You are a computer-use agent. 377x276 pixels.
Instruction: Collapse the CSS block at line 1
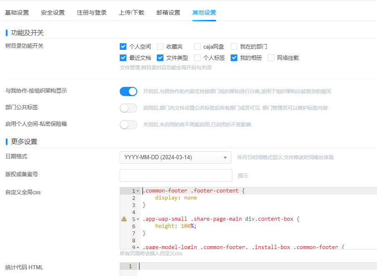pos(138,191)
